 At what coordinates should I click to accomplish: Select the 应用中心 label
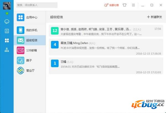coord(32,17)
